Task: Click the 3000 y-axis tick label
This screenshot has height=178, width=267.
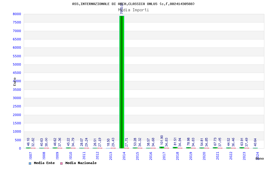Action: [x=17, y=98]
